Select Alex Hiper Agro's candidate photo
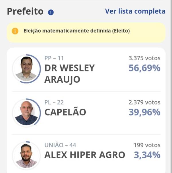This screenshot has width=172, height=173. [x=26, y=156]
